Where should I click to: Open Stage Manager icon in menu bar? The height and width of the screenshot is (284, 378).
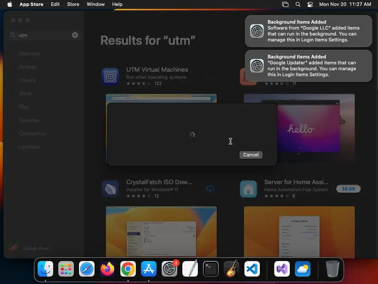[x=285, y=4]
